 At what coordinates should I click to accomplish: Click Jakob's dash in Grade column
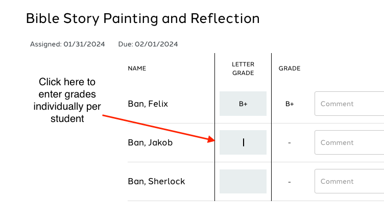pyautogui.click(x=290, y=143)
